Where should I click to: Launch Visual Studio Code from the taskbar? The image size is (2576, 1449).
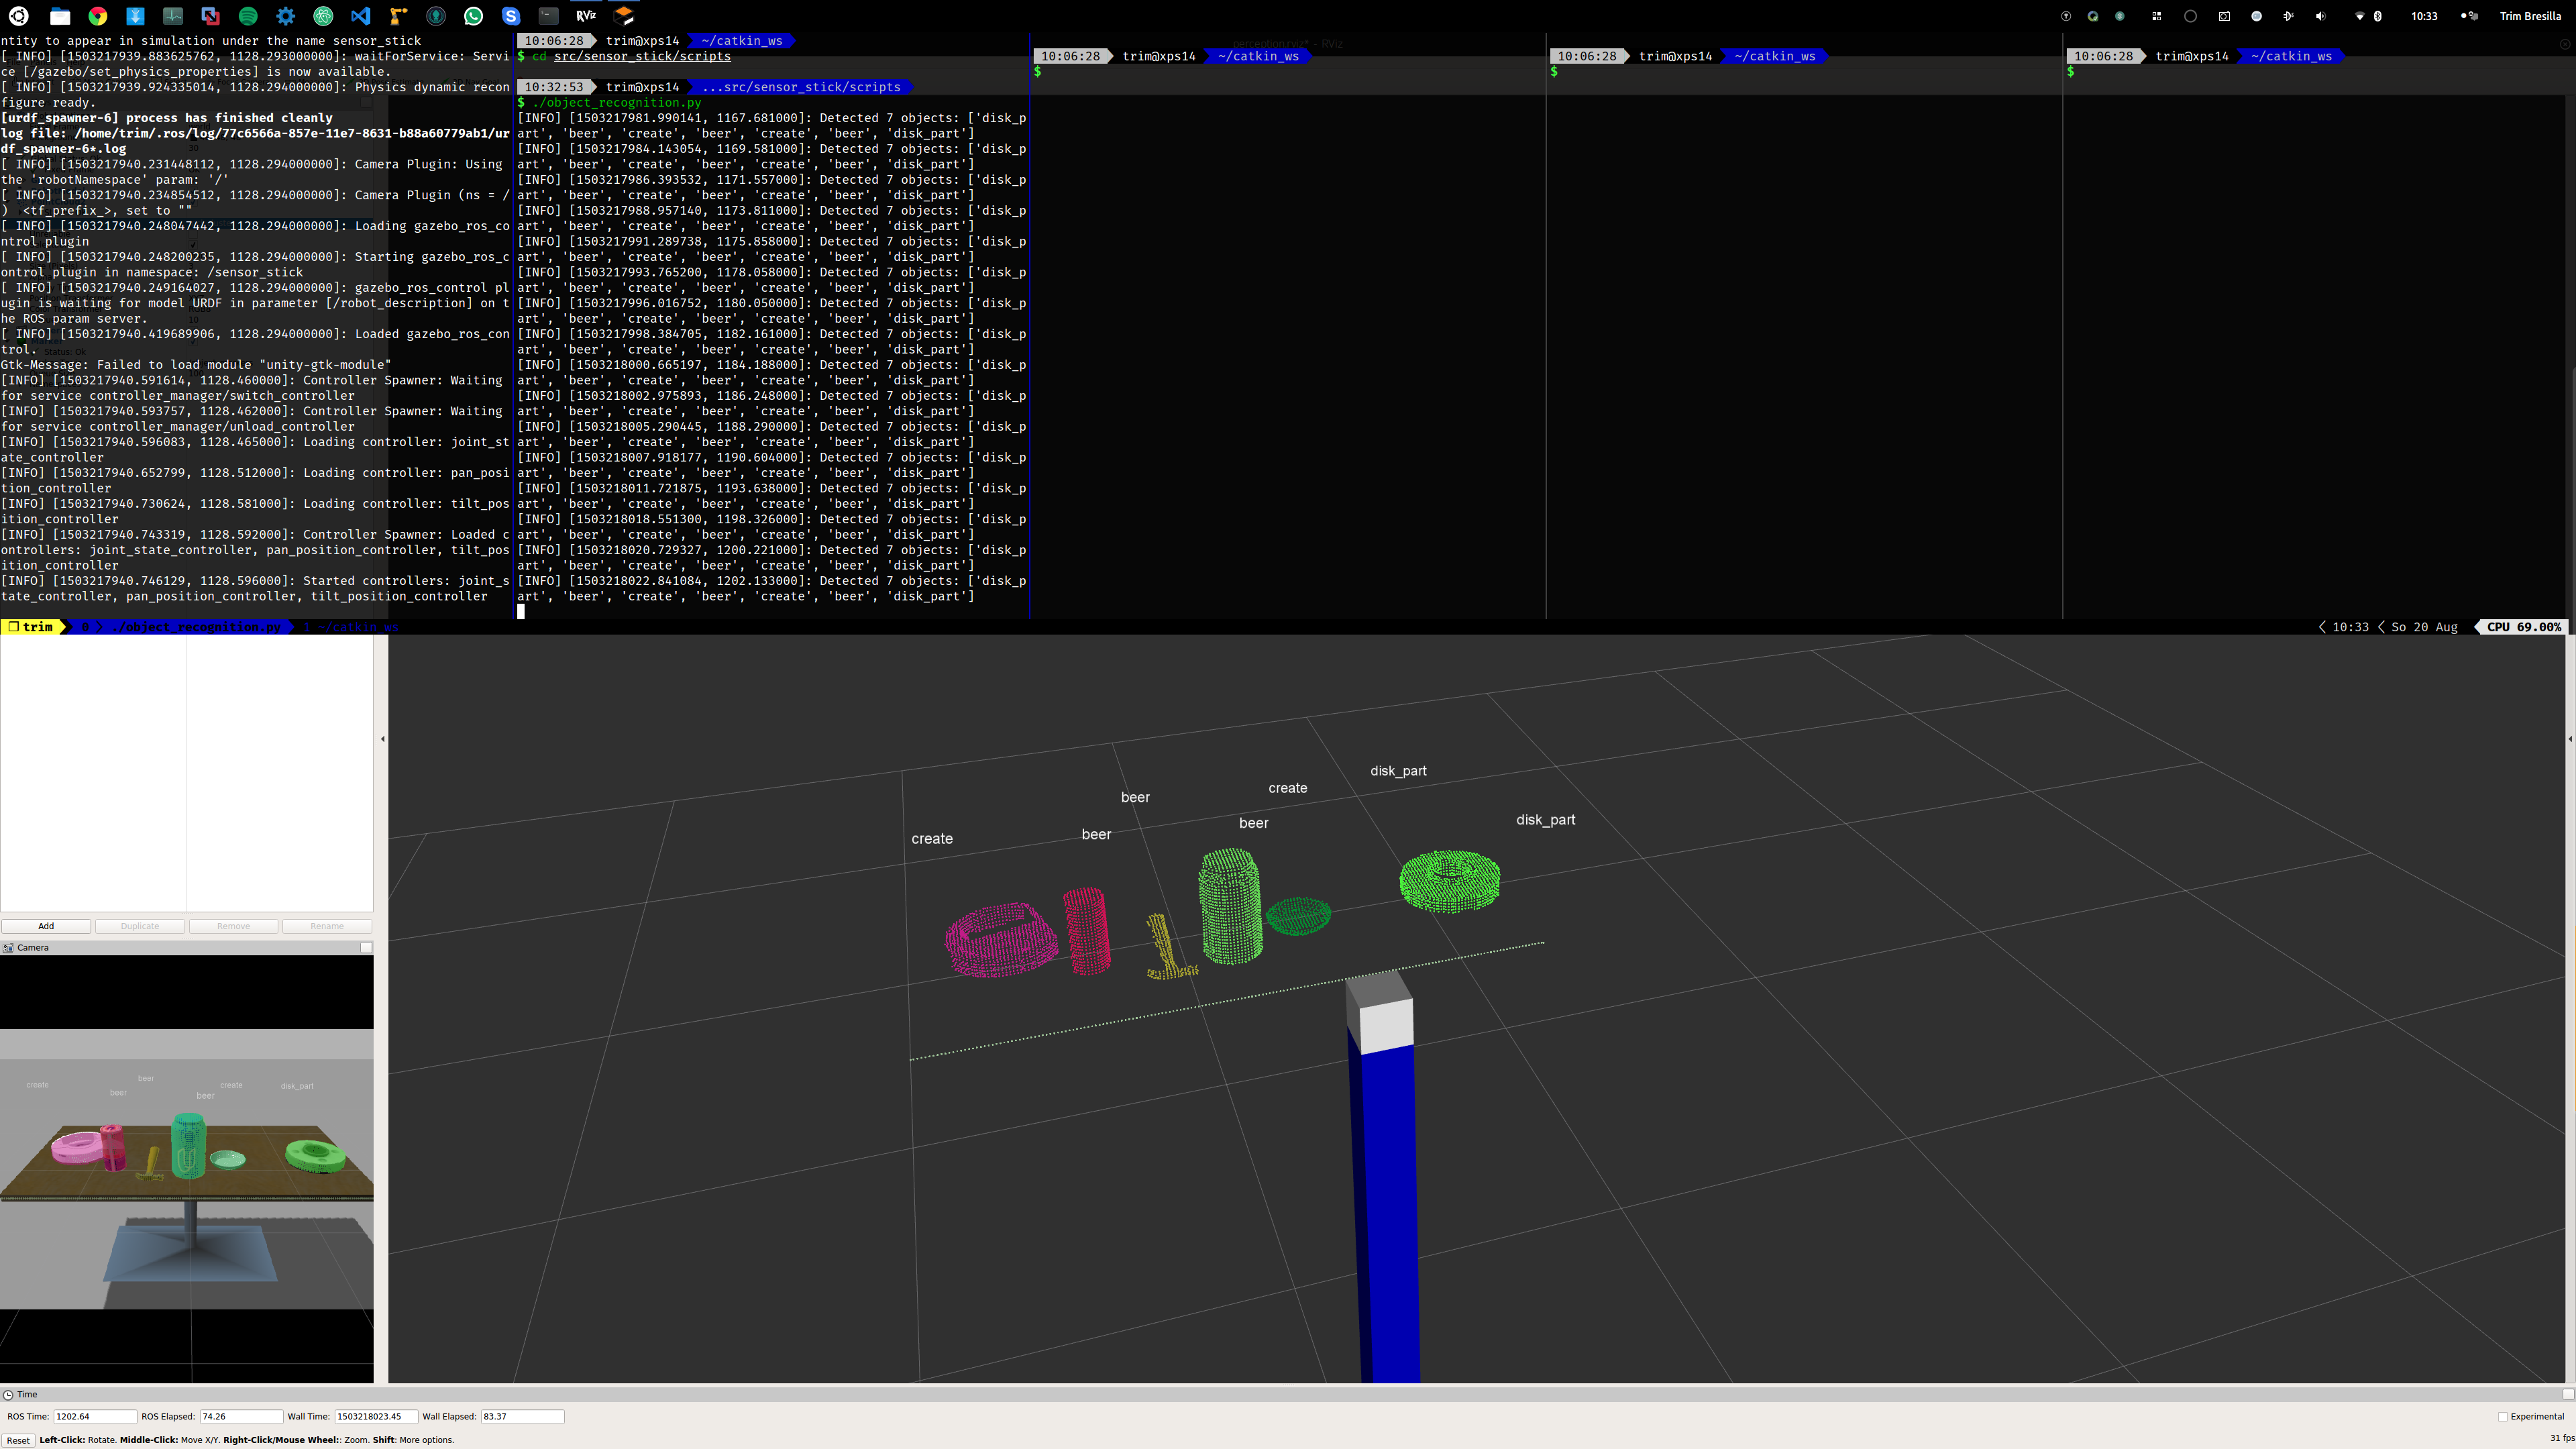coord(361,16)
